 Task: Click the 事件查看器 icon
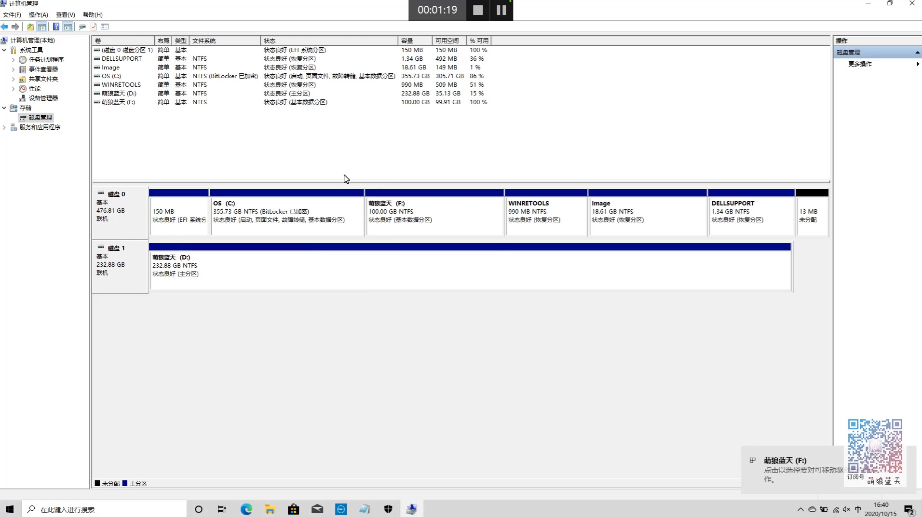(x=23, y=69)
